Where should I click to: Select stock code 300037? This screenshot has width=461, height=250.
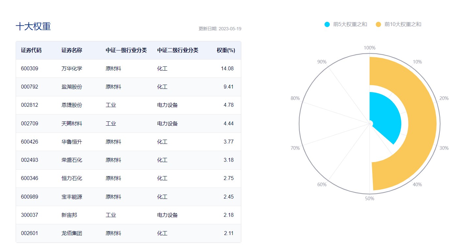(29, 215)
